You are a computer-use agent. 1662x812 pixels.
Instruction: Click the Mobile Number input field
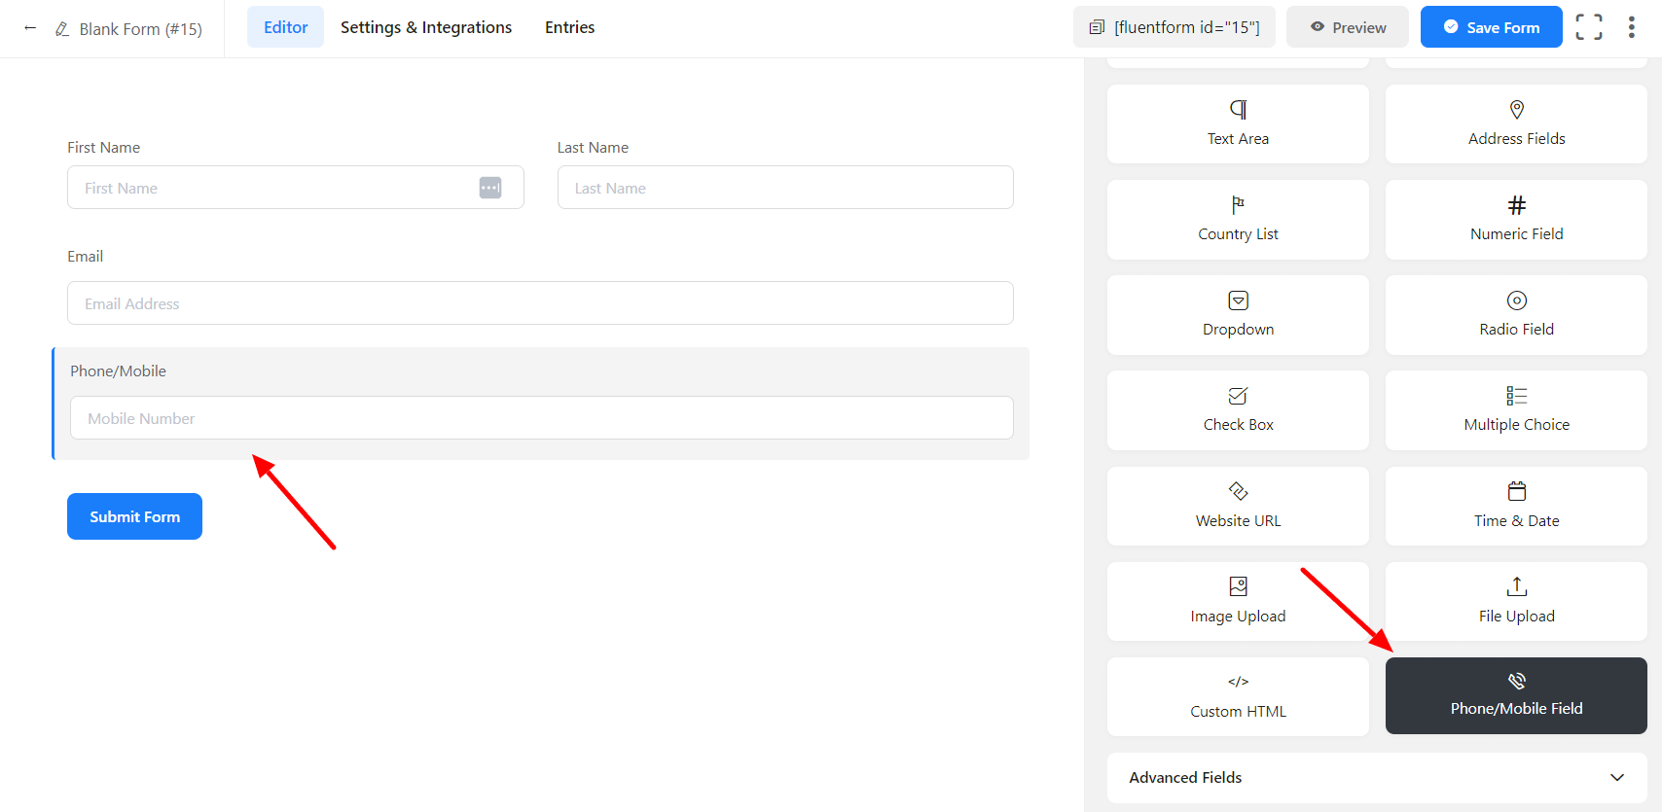coord(541,418)
